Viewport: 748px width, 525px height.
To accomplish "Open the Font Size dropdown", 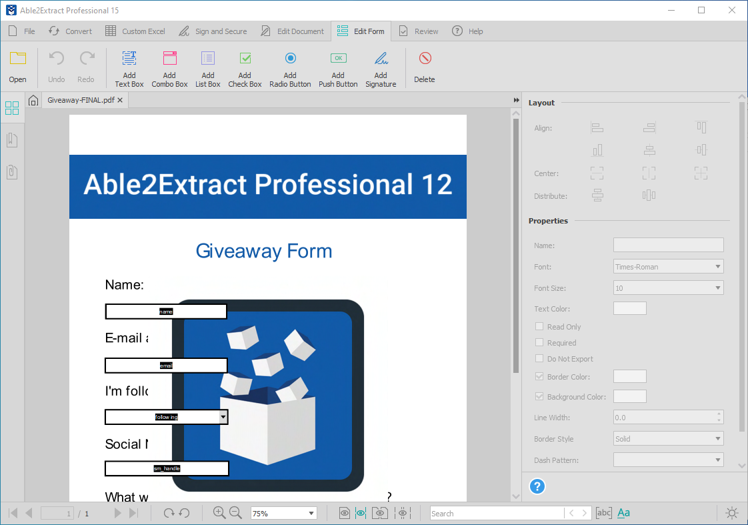I will (669, 288).
